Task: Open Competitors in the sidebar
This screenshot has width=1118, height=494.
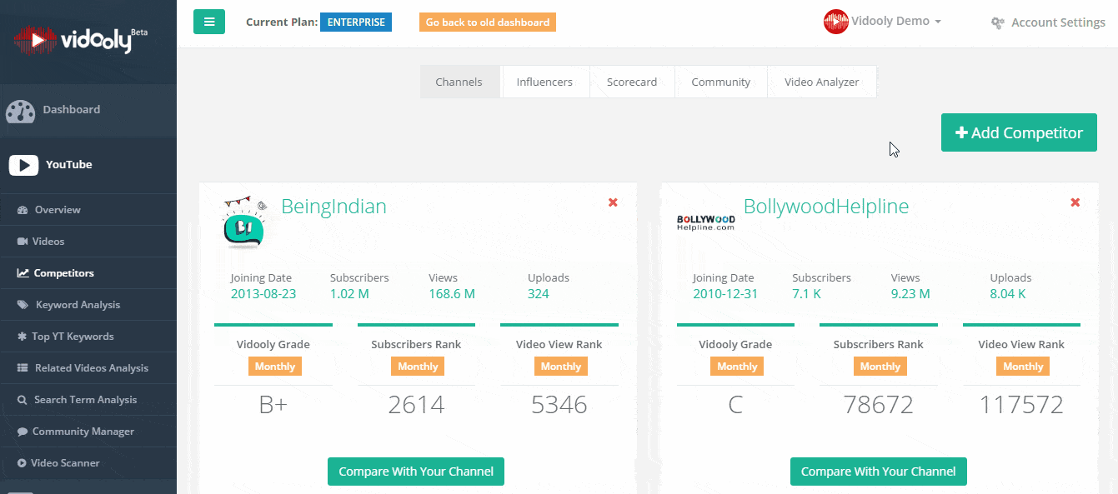Action: (88, 273)
